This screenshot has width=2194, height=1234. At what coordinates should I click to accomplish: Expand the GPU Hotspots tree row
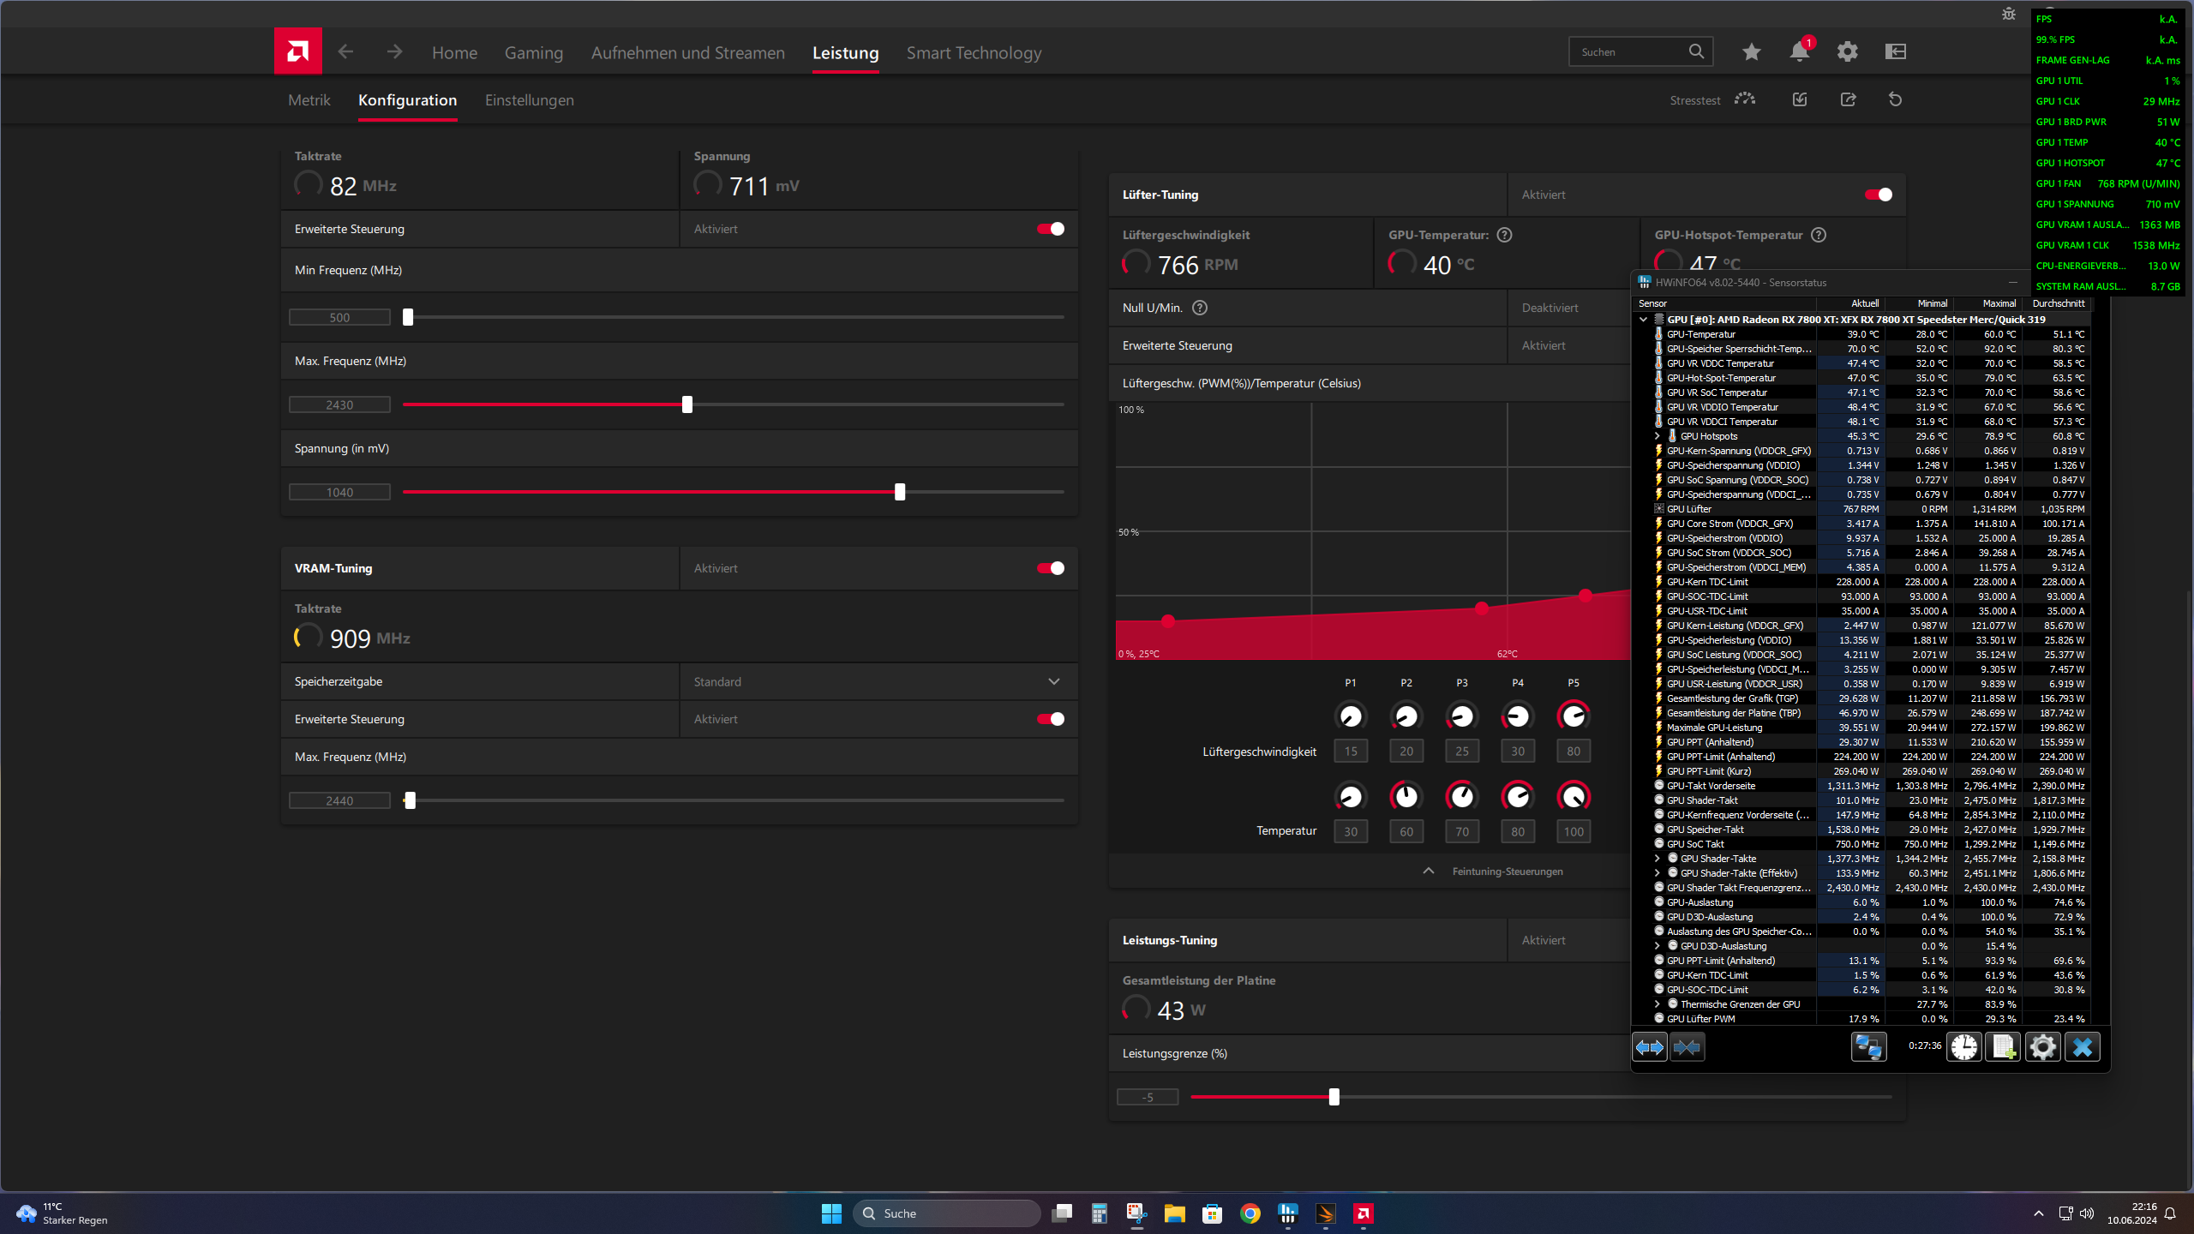pos(1657,436)
